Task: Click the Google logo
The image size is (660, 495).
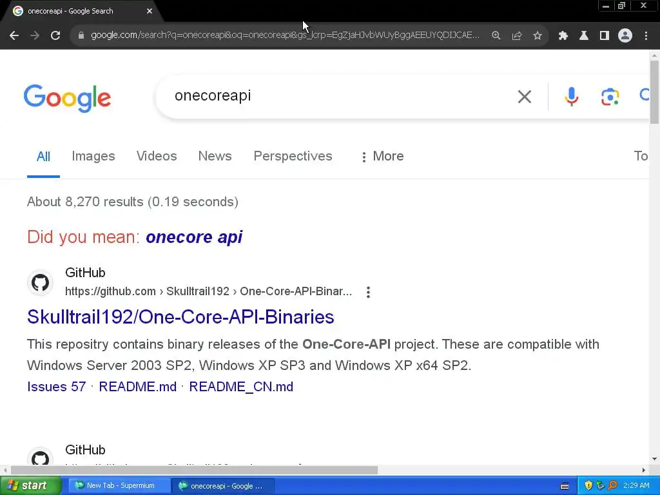Action: pyautogui.click(x=67, y=98)
